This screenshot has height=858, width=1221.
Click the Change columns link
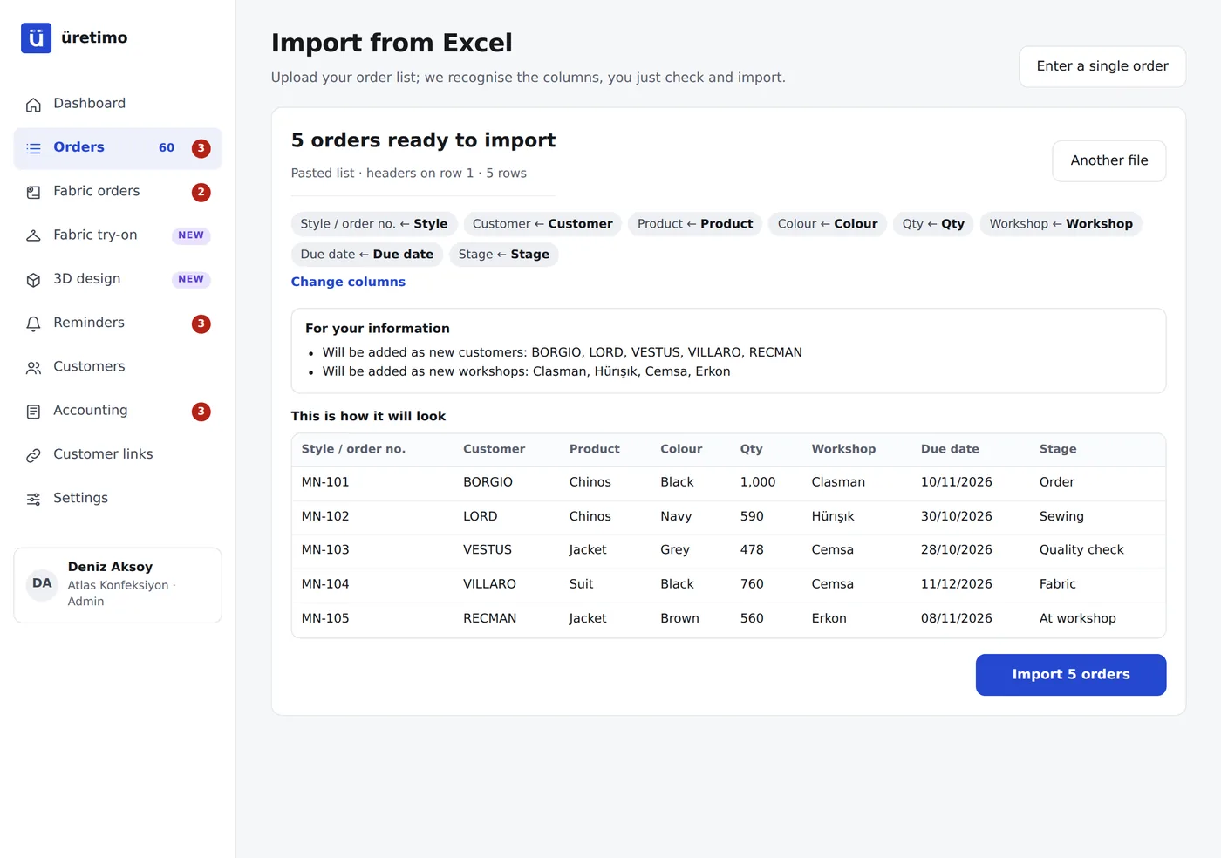[348, 282]
